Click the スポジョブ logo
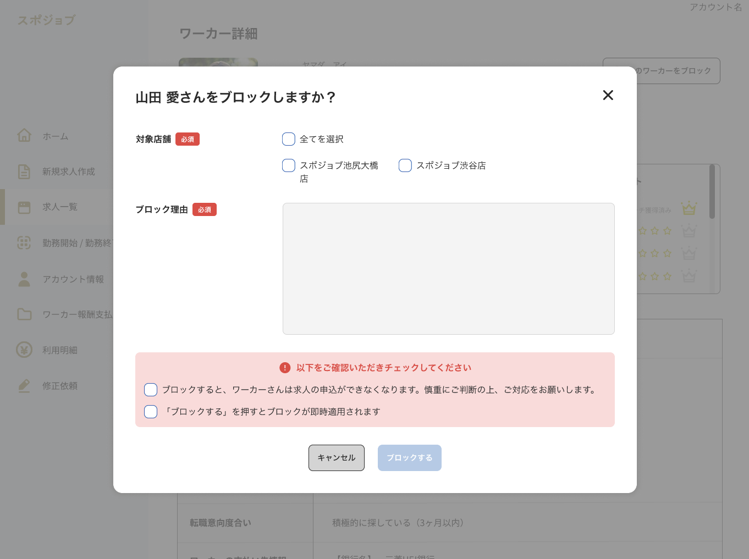This screenshot has width=749, height=559. tap(47, 20)
